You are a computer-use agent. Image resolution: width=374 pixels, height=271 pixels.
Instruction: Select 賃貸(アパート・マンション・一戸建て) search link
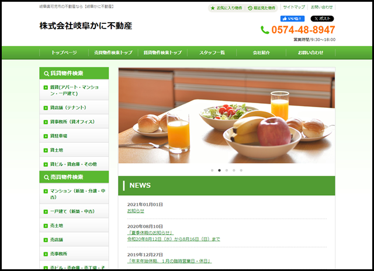[74, 90]
